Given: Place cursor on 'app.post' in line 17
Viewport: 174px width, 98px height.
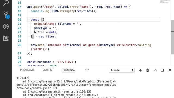Looking at the screenshot, I should (x=34, y=7).
